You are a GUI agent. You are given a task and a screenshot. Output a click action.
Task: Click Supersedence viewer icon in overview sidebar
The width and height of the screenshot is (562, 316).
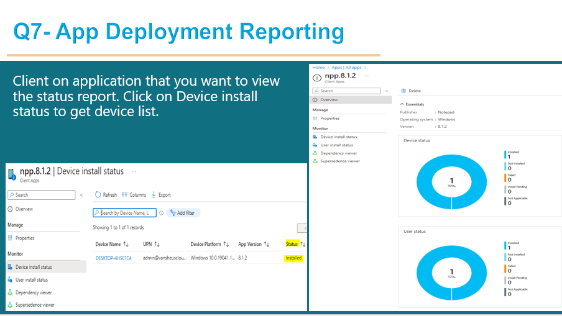315,161
